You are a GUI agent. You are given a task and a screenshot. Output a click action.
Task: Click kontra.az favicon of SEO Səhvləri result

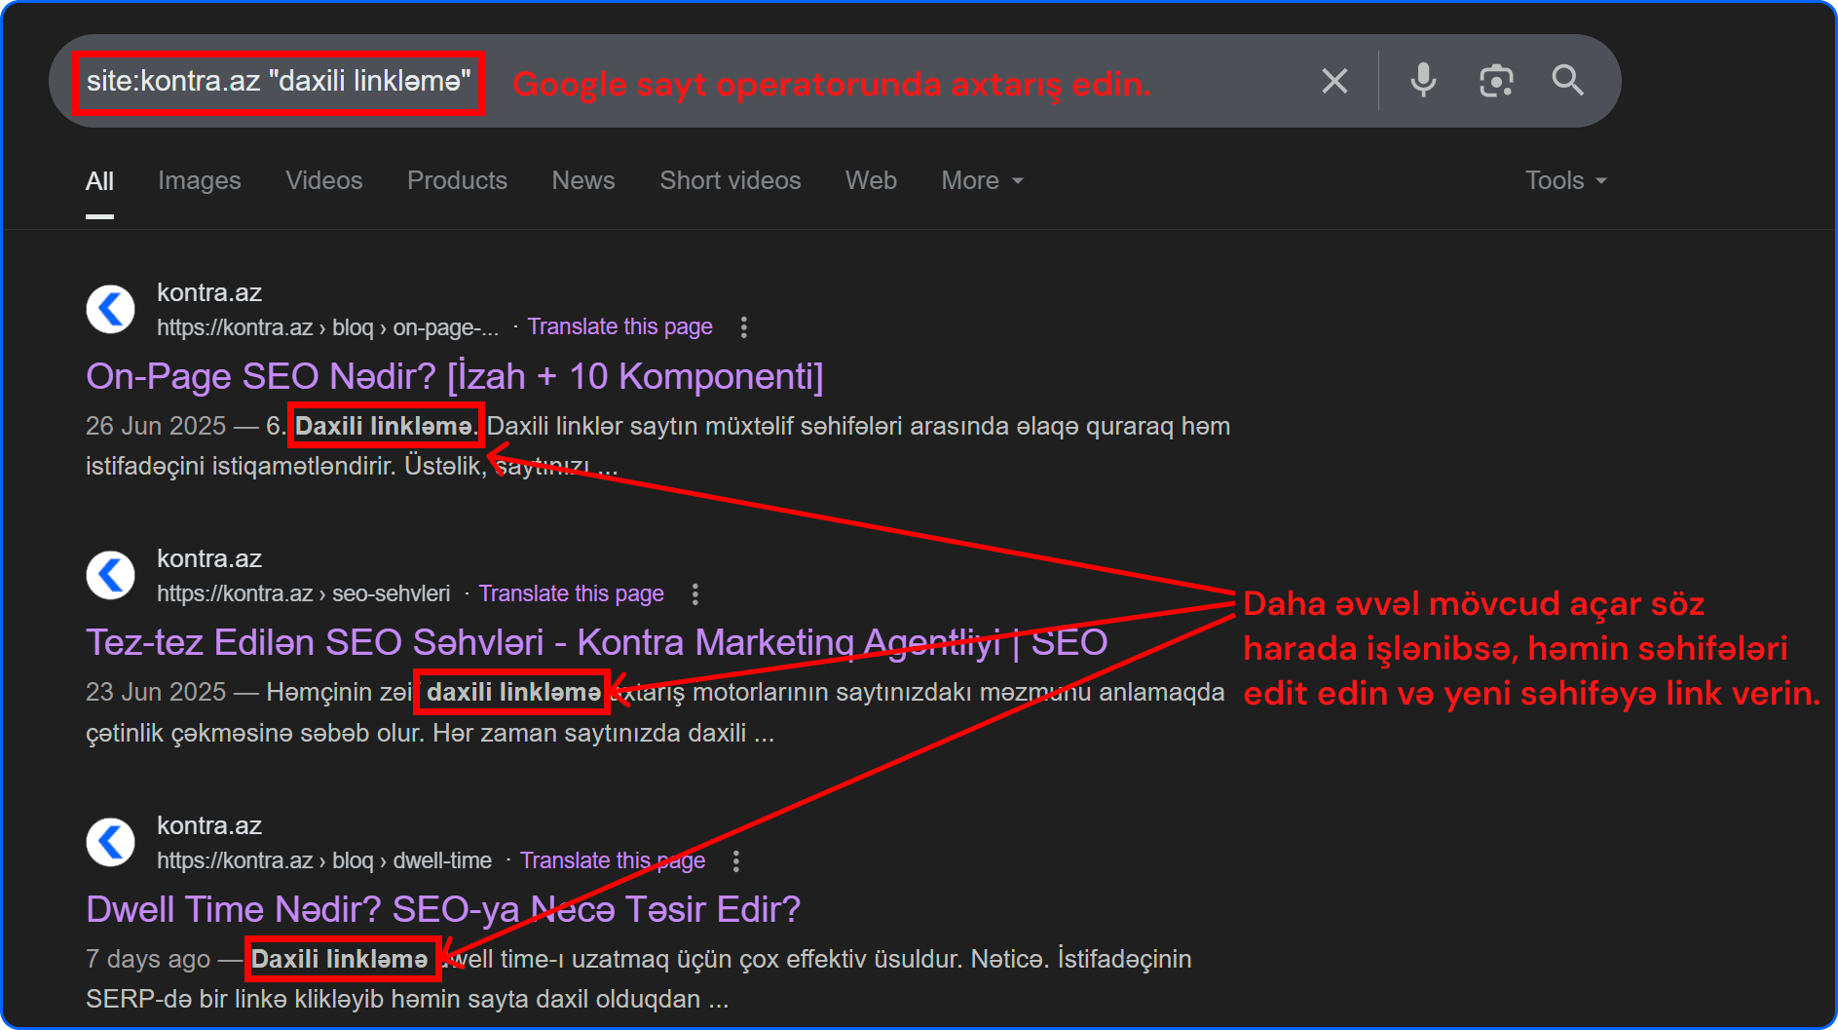[110, 576]
